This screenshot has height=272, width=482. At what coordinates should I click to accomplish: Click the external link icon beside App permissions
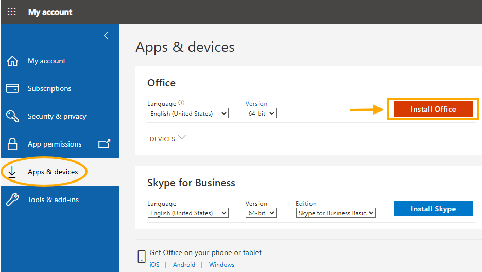coord(104,144)
